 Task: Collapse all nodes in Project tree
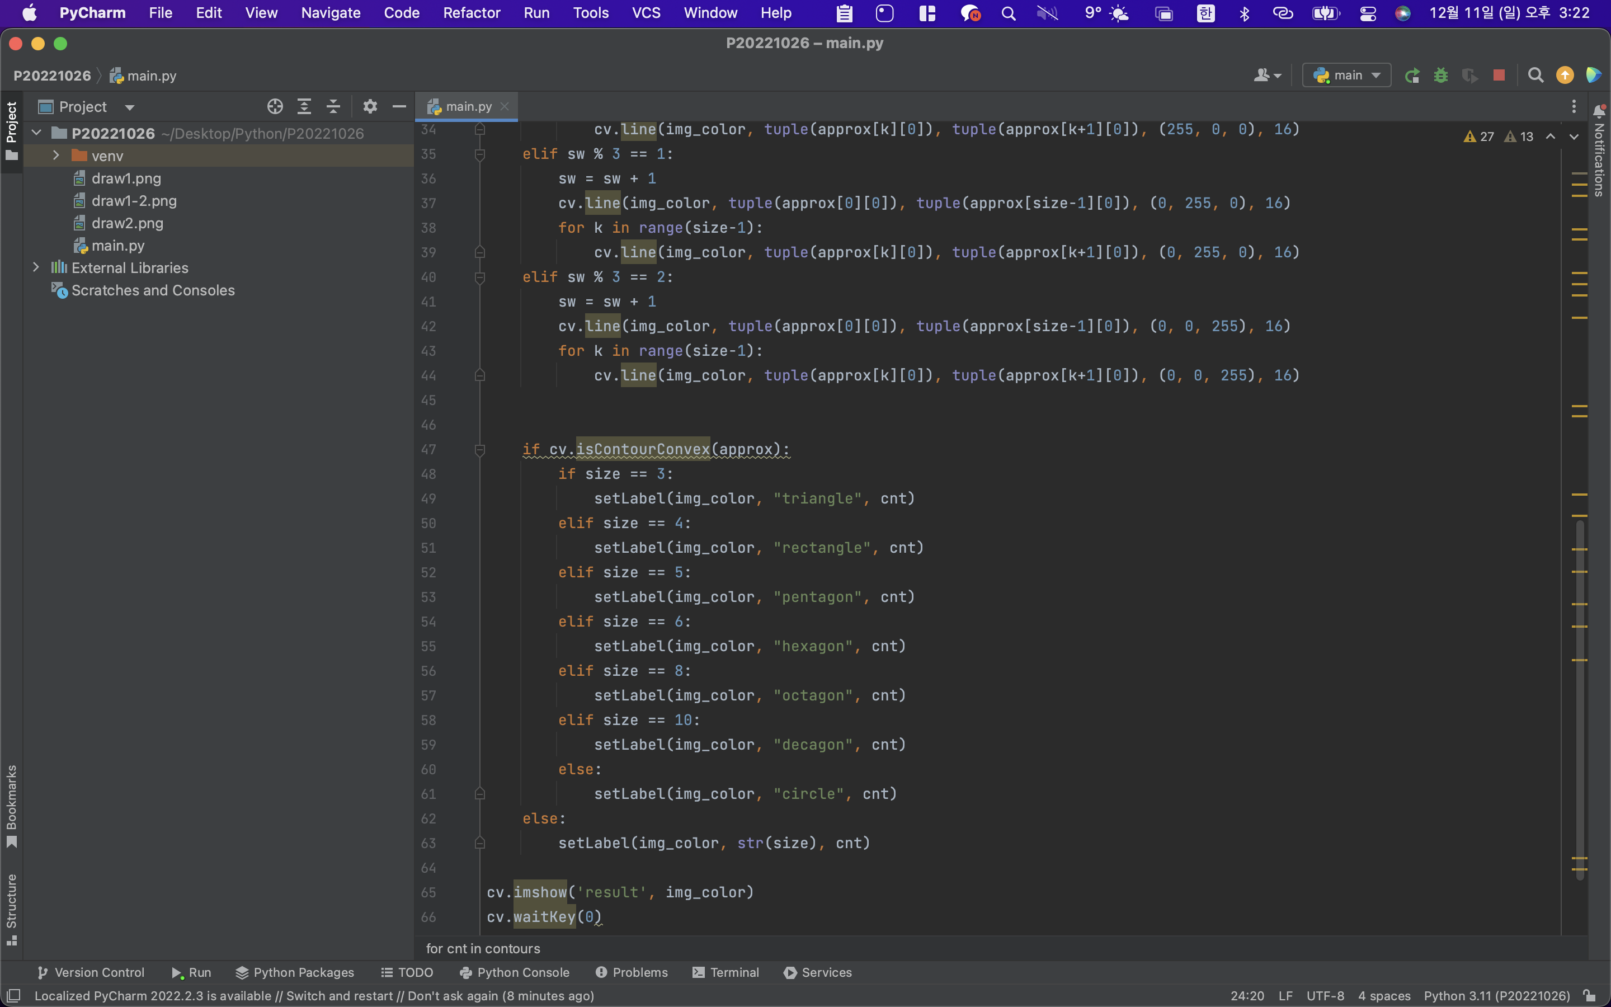pyautogui.click(x=333, y=106)
